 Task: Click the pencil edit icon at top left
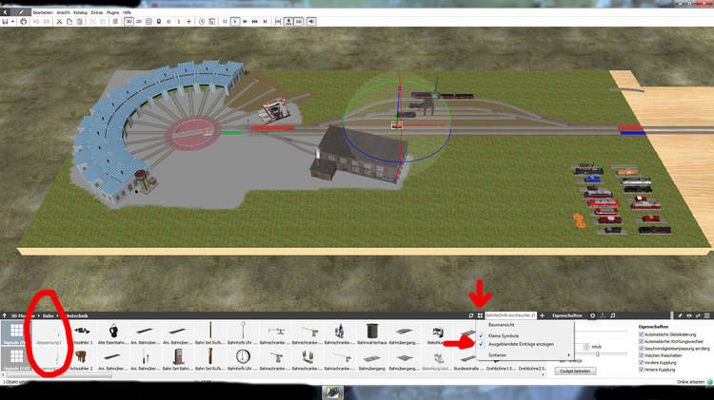[21, 12]
